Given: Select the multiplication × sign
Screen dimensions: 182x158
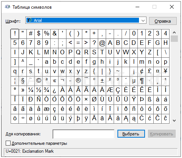Looking at the screenshot, I should (x=86, y=100).
